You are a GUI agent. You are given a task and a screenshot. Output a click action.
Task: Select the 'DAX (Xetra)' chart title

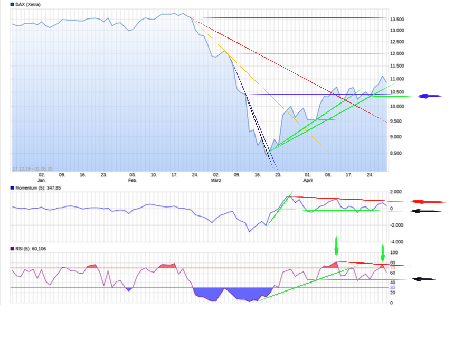28,5
